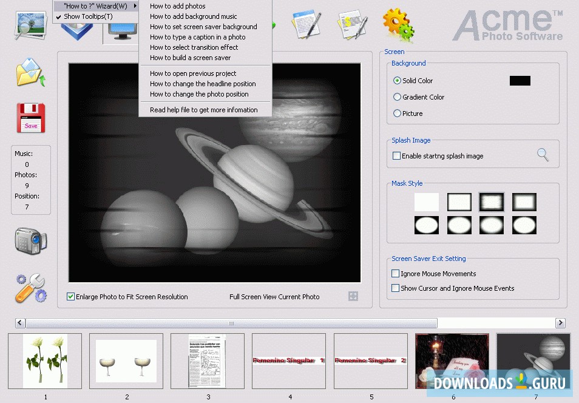The height and width of the screenshot is (403, 579).
Task: Click the right arrow of thumbnail scrollbar
Action: [560, 323]
